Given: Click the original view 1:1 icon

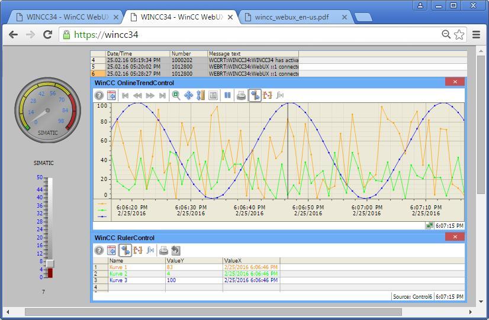Looking at the screenshot, I should [x=213, y=95].
